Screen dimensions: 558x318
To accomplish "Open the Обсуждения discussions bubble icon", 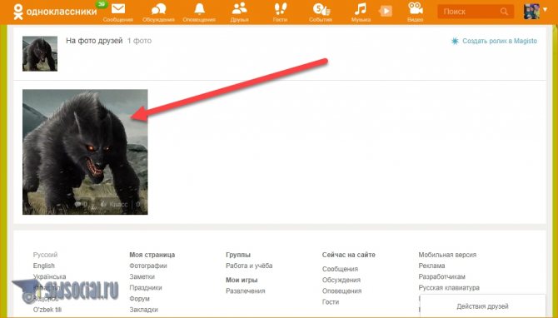I will coord(158,9).
